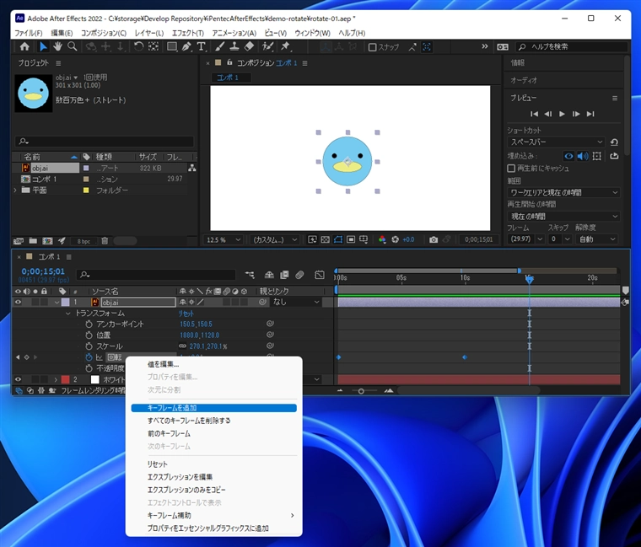This screenshot has width=641, height=547.
Task: Click the 位置 value 1880.0,1128.0
Action: coord(200,335)
